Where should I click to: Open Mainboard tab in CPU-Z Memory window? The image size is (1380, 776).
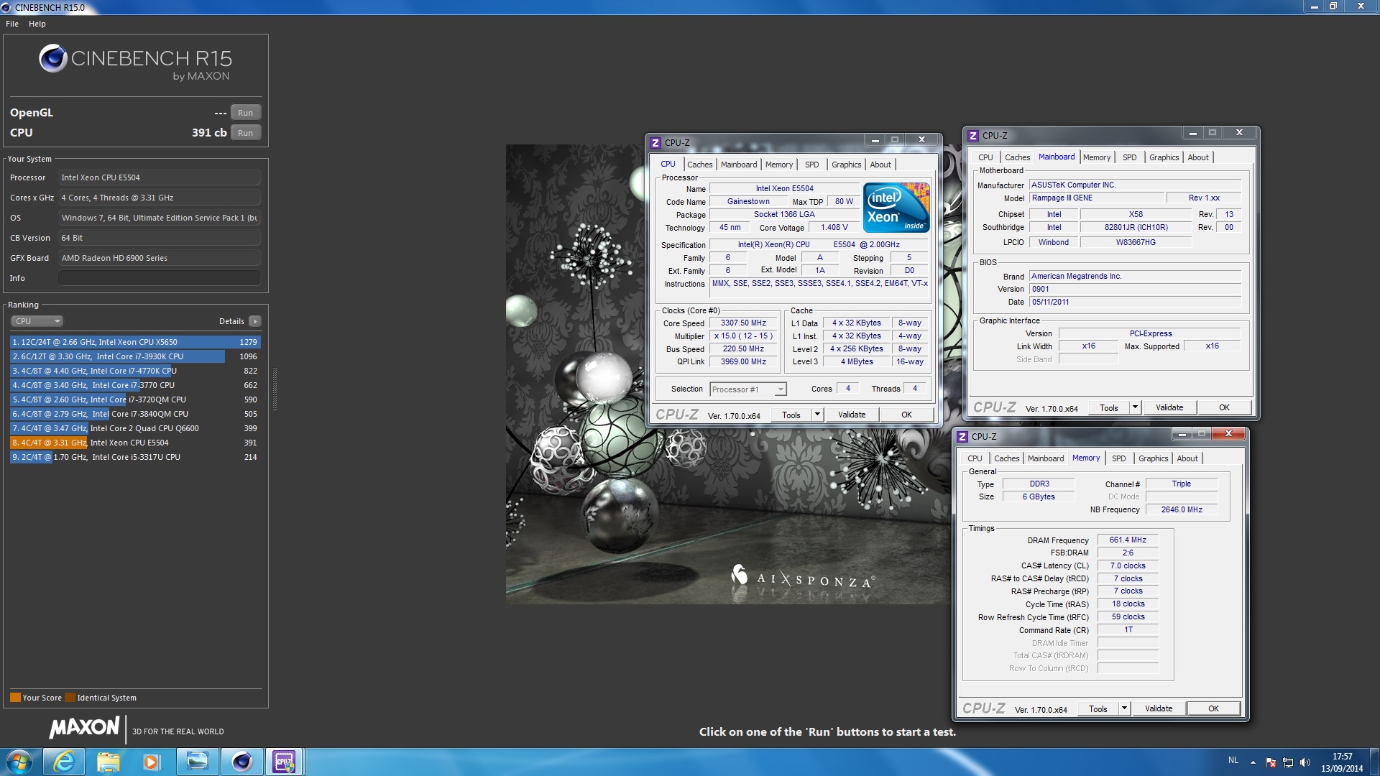click(1045, 458)
